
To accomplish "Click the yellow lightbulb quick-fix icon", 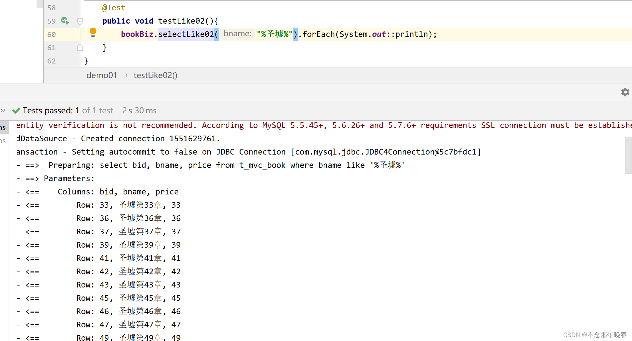I will 93,32.
